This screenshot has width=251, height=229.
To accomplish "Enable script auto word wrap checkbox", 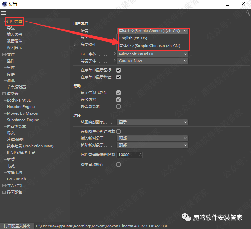I will click(118, 165).
